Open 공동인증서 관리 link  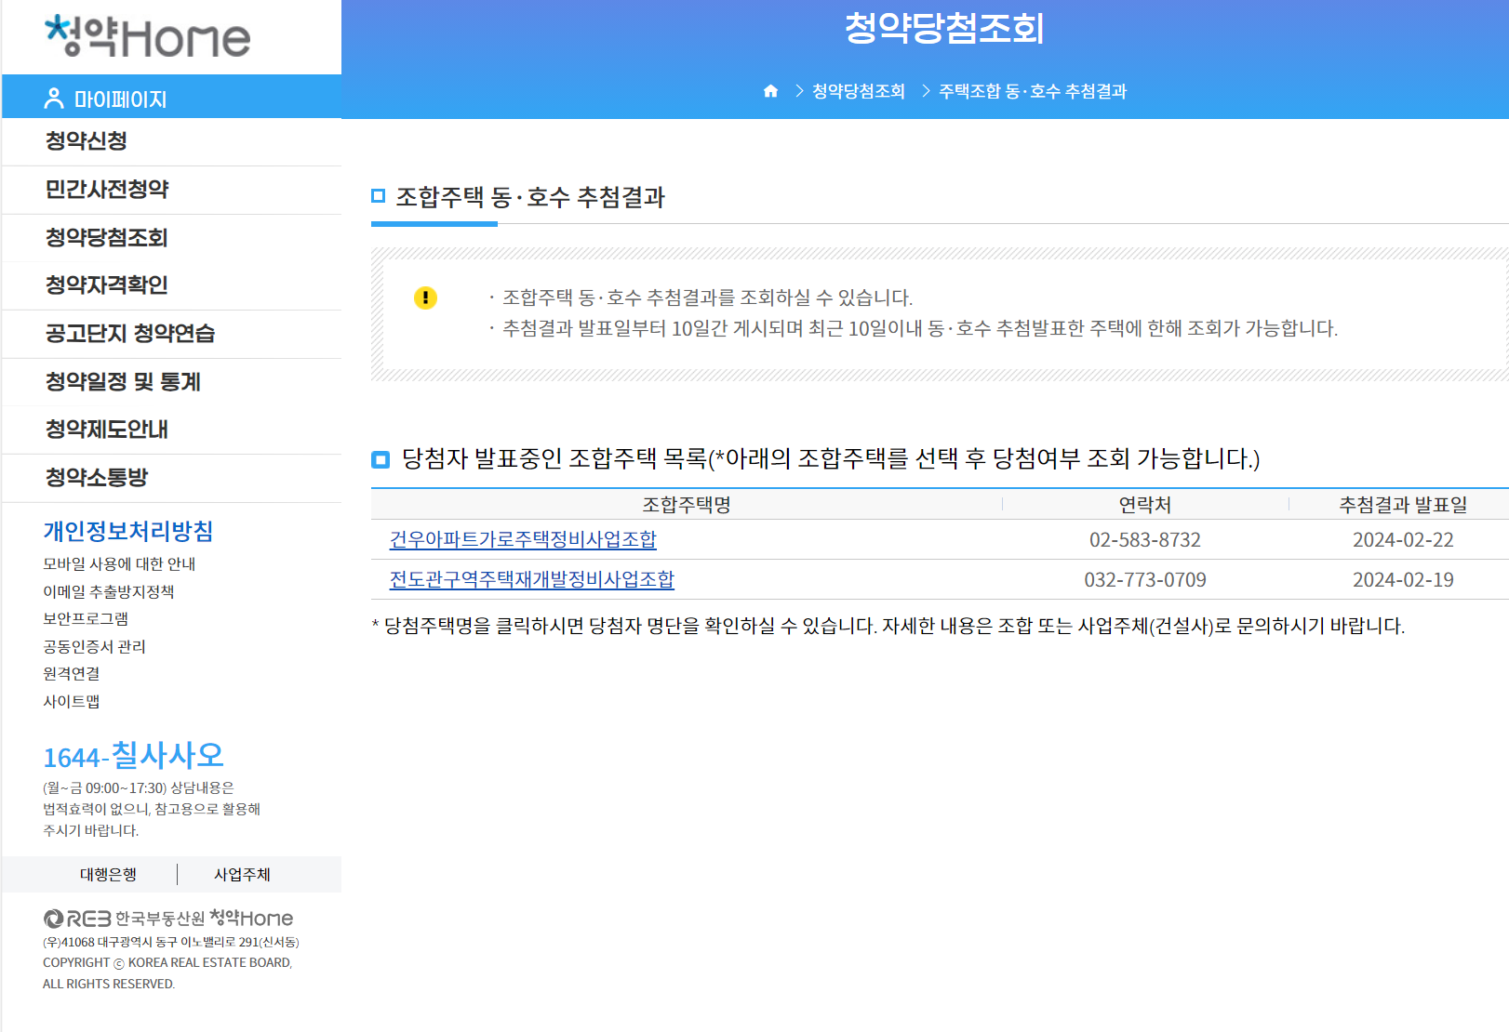(x=94, y=646)
